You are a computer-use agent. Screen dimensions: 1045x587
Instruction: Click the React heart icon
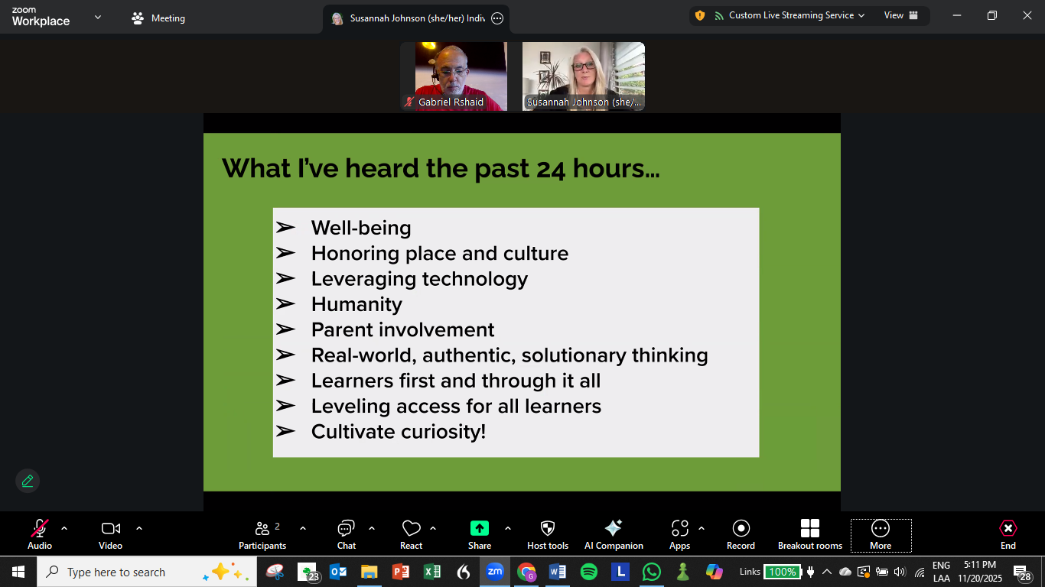[412, 533]
